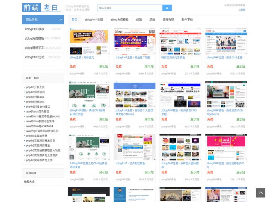Viewport: 269px width, 202px height.
Task: Open the php h5开发工具 link
Action: point(35,87)
